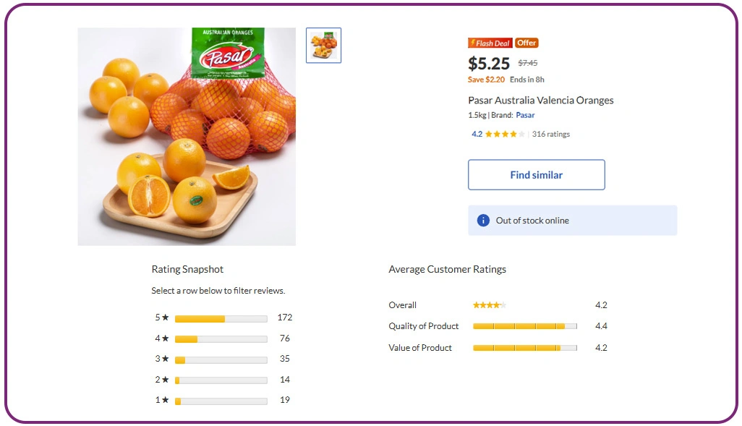Select the 2 star review filter row
742x426 pixels.
click(221, 380)
